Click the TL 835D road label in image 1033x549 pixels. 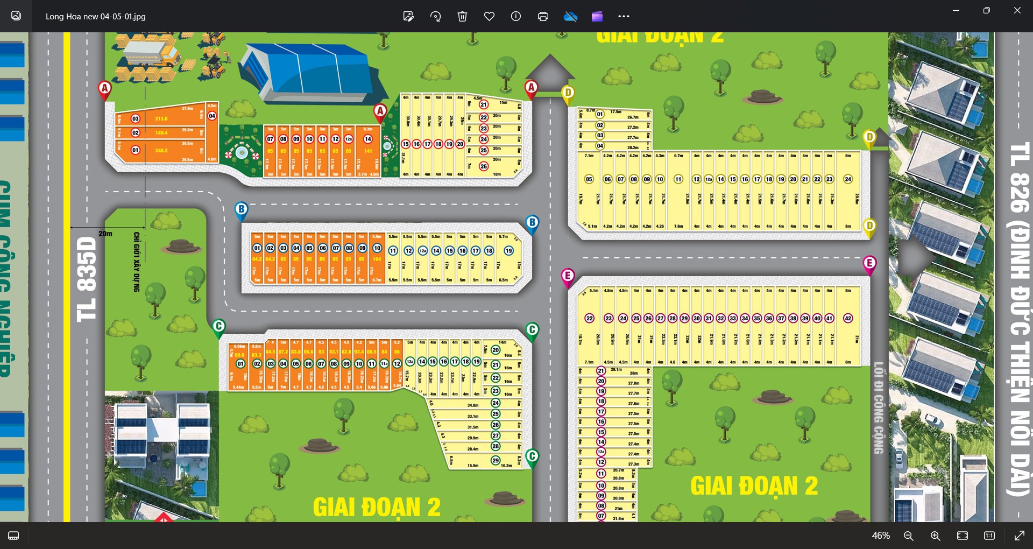pyautogui.click(x=87, y=279)
